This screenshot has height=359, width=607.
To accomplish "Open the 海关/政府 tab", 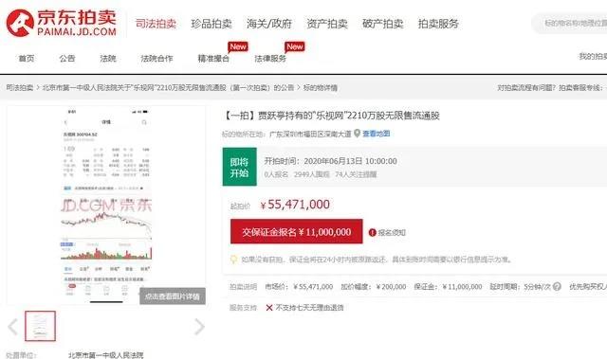I will tap(269, 24).
